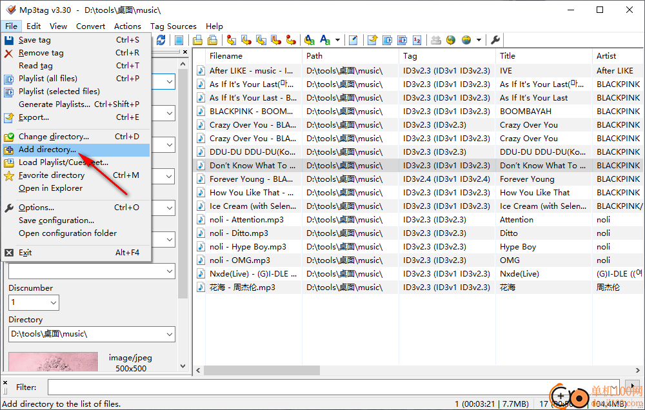Choose Save configuration... menu entry

pyautogui.click(x=77, y=220)
